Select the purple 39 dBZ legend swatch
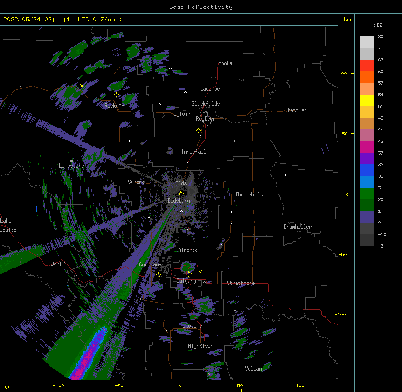The width and height of the screenshot is (402, 392). tap(367, 158)
